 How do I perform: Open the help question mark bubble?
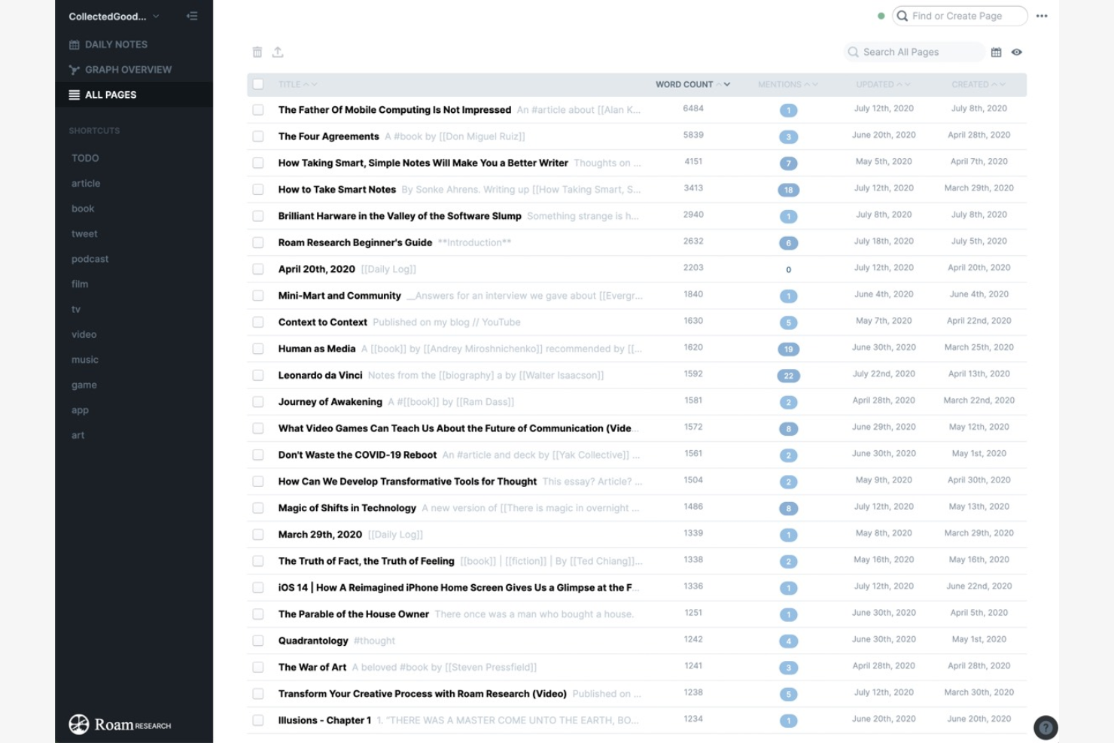(1046, 727)
